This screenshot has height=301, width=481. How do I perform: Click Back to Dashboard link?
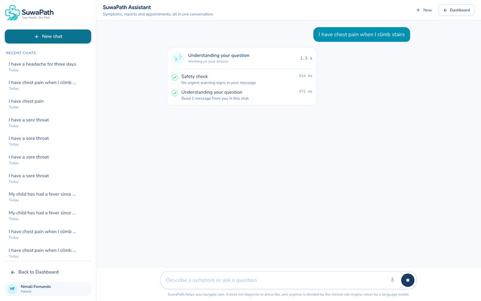click(35, 272)
